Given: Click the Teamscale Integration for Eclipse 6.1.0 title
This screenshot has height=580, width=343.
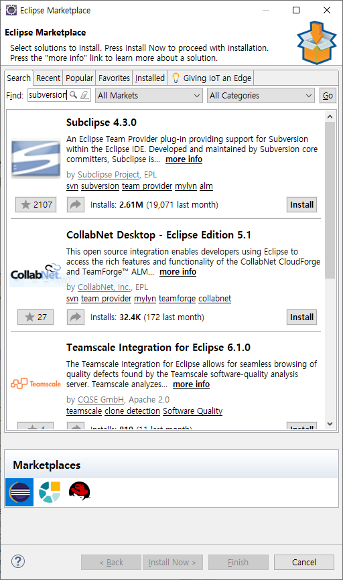Looking at the screenshot, I should pos(158,348).
